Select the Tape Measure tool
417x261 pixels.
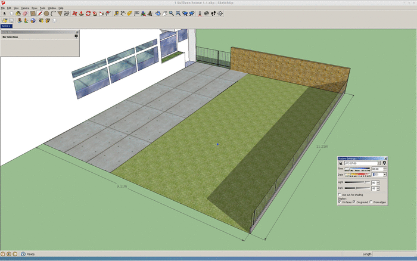[x=115, y=13]
